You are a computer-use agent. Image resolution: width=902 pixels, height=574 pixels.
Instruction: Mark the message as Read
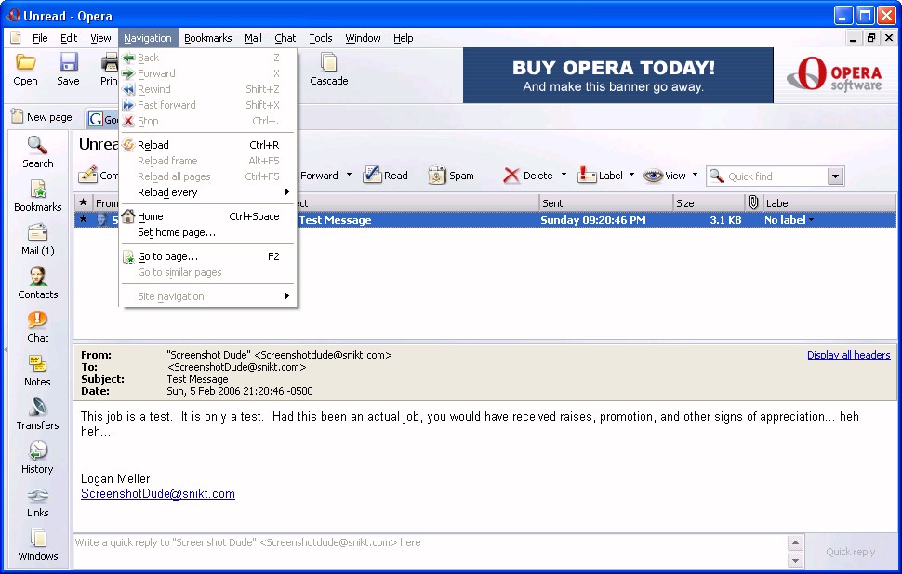point(385,176)
